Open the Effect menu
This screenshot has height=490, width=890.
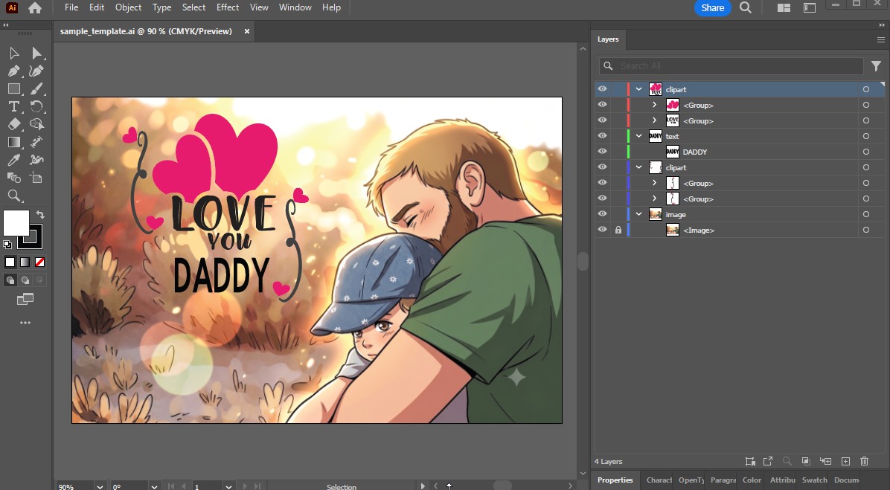click(228, 7)
